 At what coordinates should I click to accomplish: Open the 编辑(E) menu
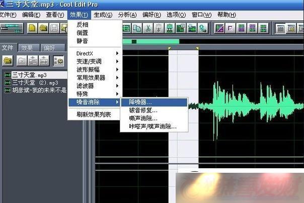point(31,15)
